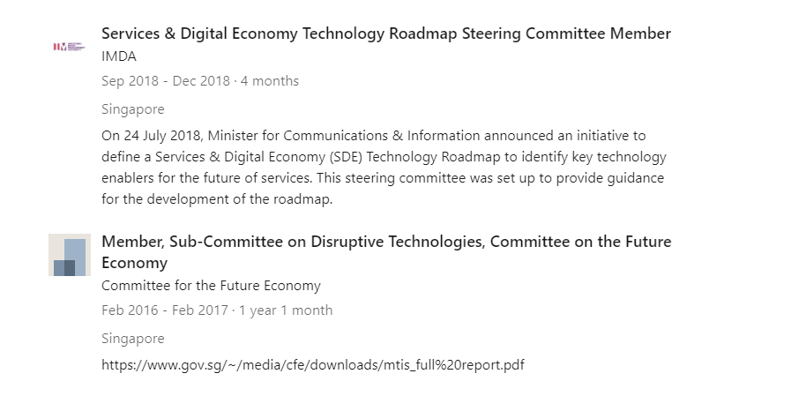Click the Feb 2016 - Feb 2017 date range
The image size is (791, 396).
pyautogui.click(x=164, y=310)
